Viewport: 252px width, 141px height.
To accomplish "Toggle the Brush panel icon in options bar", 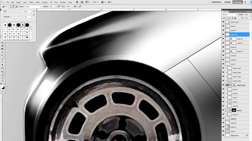I will pyautogui.click(x=17, y=7).
